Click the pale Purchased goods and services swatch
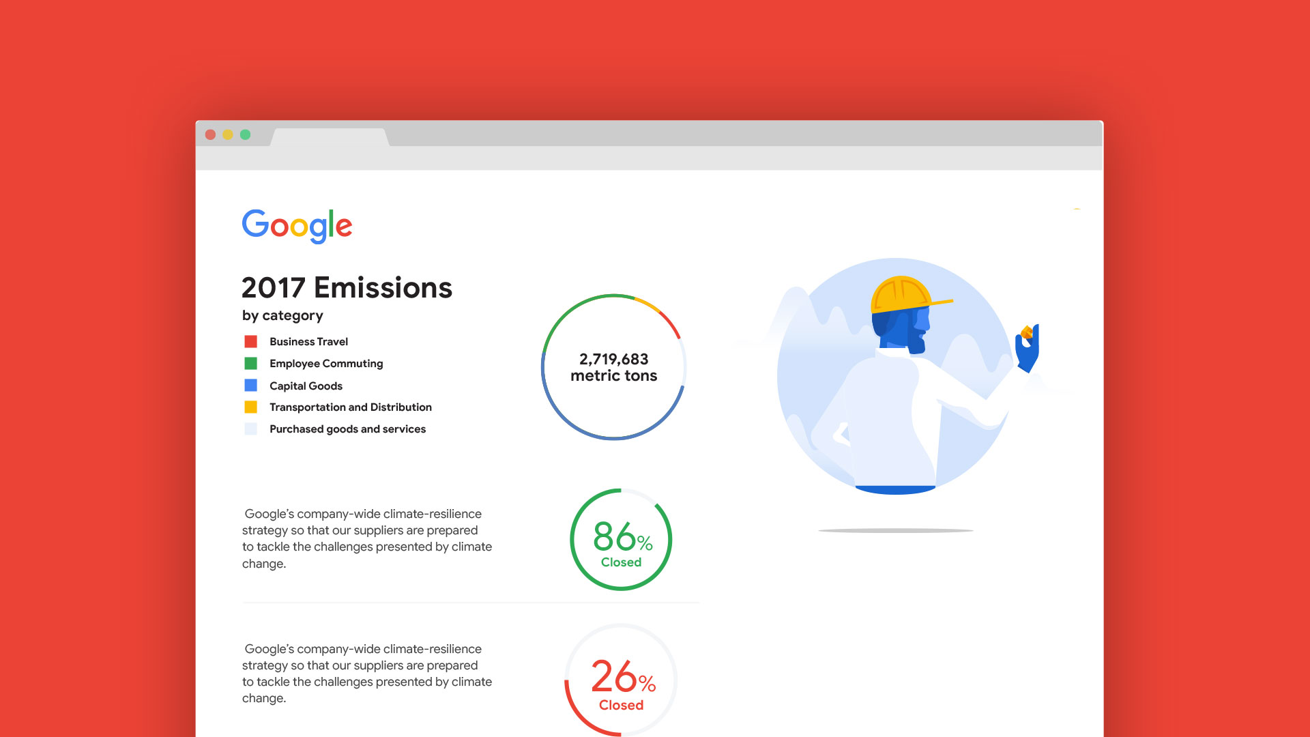Screen dimensions: 1310x737 tap(251, 429)
